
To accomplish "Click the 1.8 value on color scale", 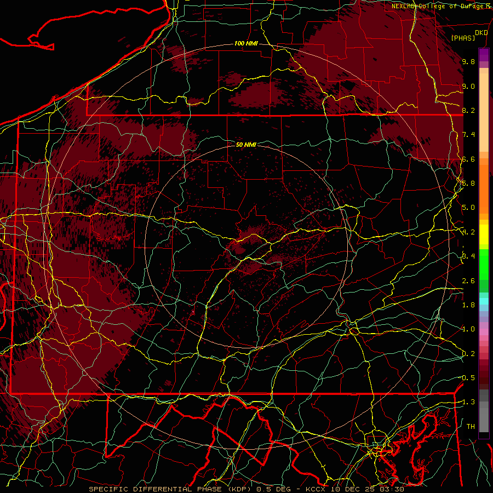I will [468, 305].
